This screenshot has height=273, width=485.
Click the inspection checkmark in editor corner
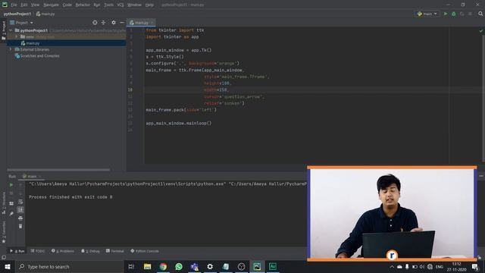[481, 31]
